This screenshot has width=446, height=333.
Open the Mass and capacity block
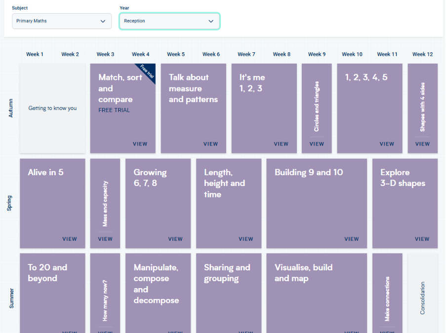[x=105, y=203]
